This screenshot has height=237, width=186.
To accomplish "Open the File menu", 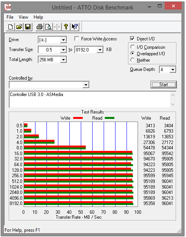I will [x=10, y=17].
